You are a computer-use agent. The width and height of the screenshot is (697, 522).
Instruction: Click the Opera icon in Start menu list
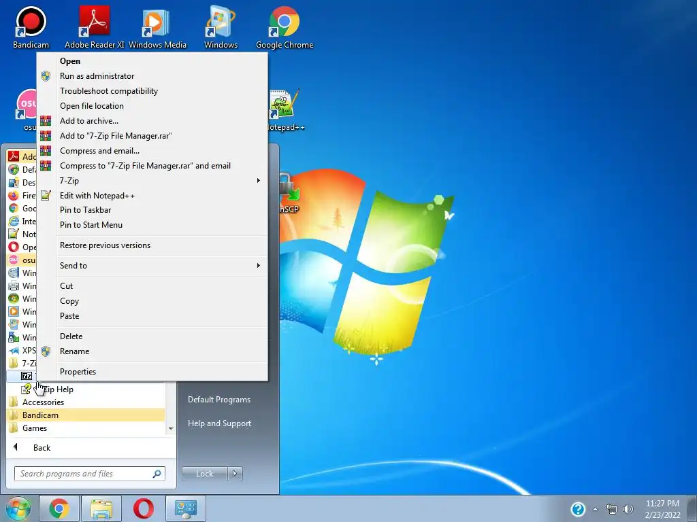click(x=14, y=247)
